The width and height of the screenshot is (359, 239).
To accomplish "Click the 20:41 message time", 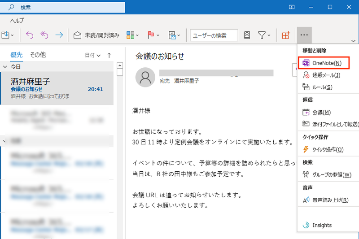I will pos(95,89).
